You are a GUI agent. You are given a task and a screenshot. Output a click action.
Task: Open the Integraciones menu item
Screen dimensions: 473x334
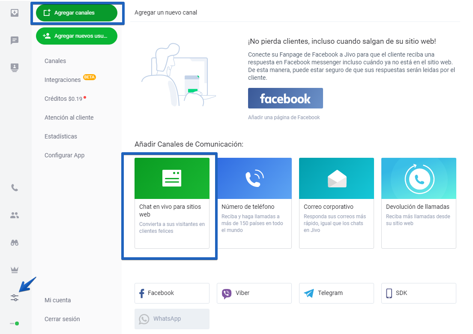[63, 80]
